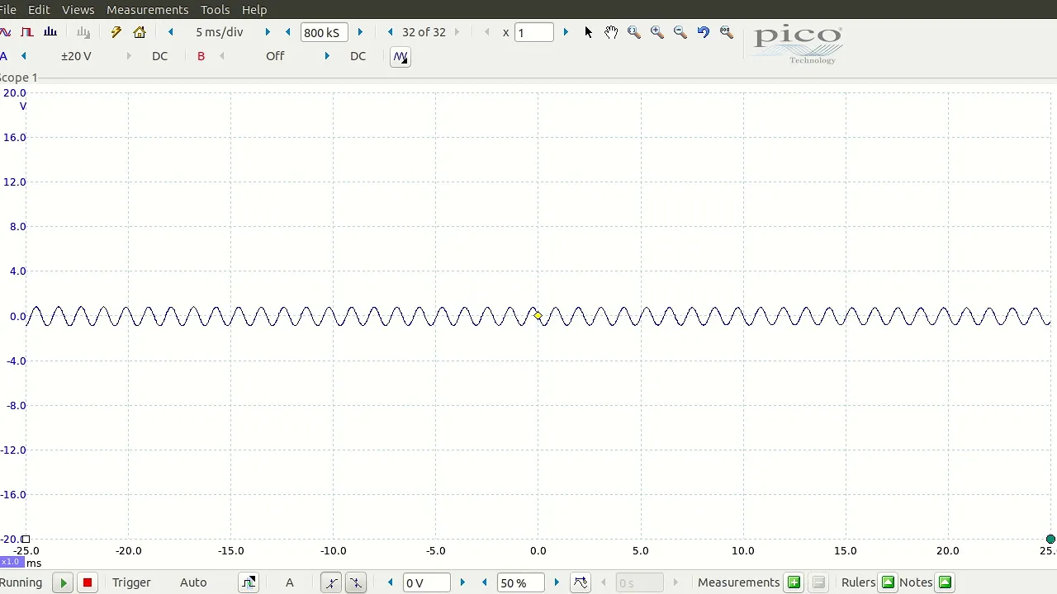The width and height of the screenshot is (1057, 594).
Task: Open the advanced pre-trigger delay icon
Action: pyautogui.click(x=581, y=582)
